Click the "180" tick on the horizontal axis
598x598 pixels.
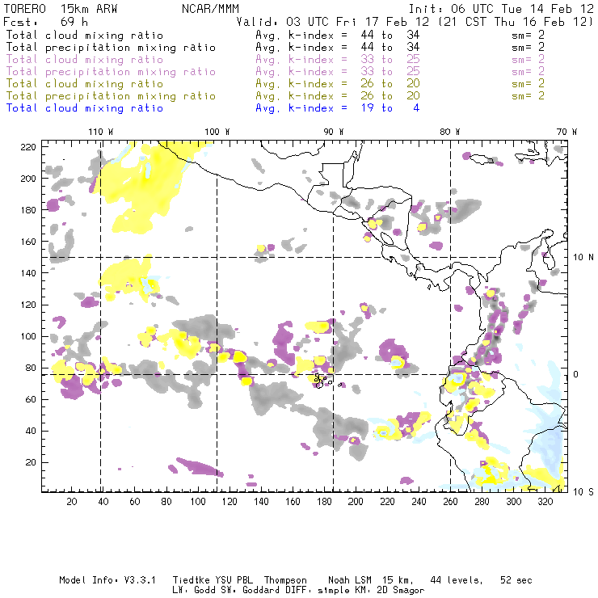click(324, 502)
